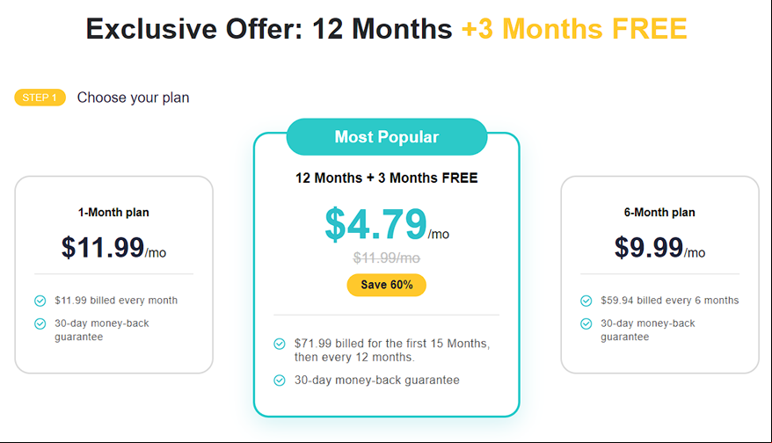
Task: Click the $9.99/mo price in 6-Month plan
Action: coord(659,248)
